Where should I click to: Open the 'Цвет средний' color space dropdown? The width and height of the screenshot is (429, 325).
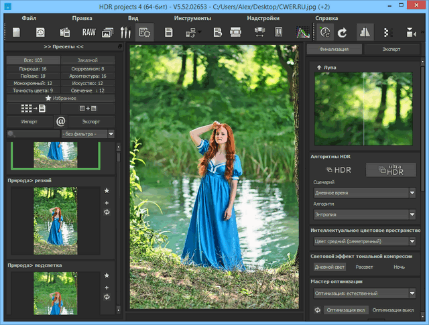(365, 241)
